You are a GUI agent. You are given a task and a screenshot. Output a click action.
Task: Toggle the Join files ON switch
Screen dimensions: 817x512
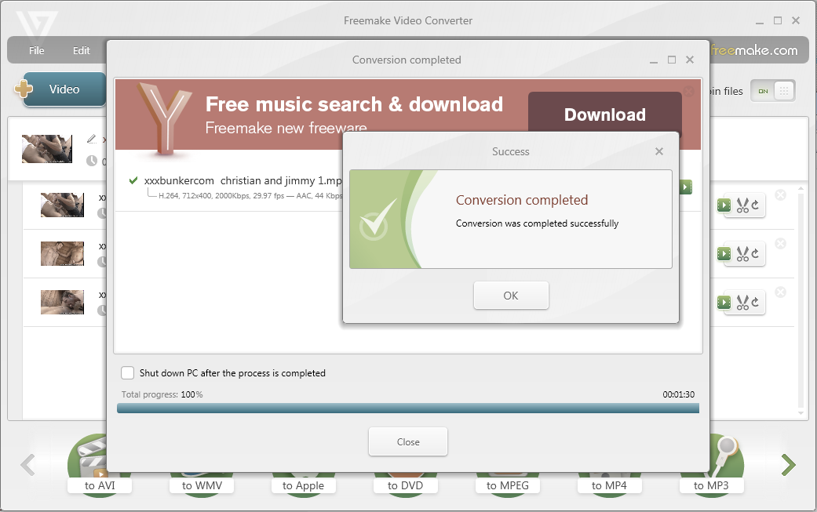pyautogui.click(x=772, y=91)
